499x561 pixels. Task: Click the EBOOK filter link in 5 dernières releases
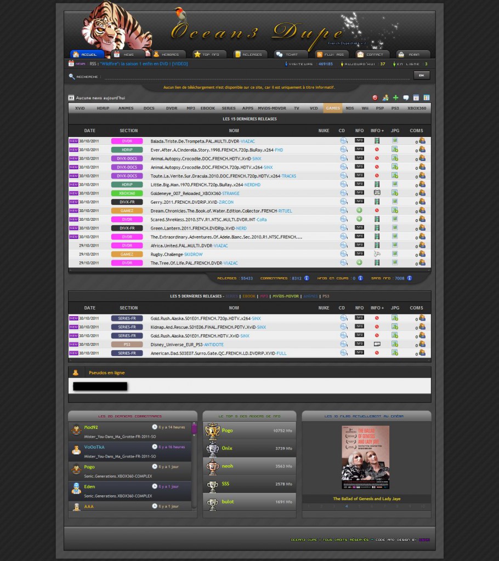(249, 296)
